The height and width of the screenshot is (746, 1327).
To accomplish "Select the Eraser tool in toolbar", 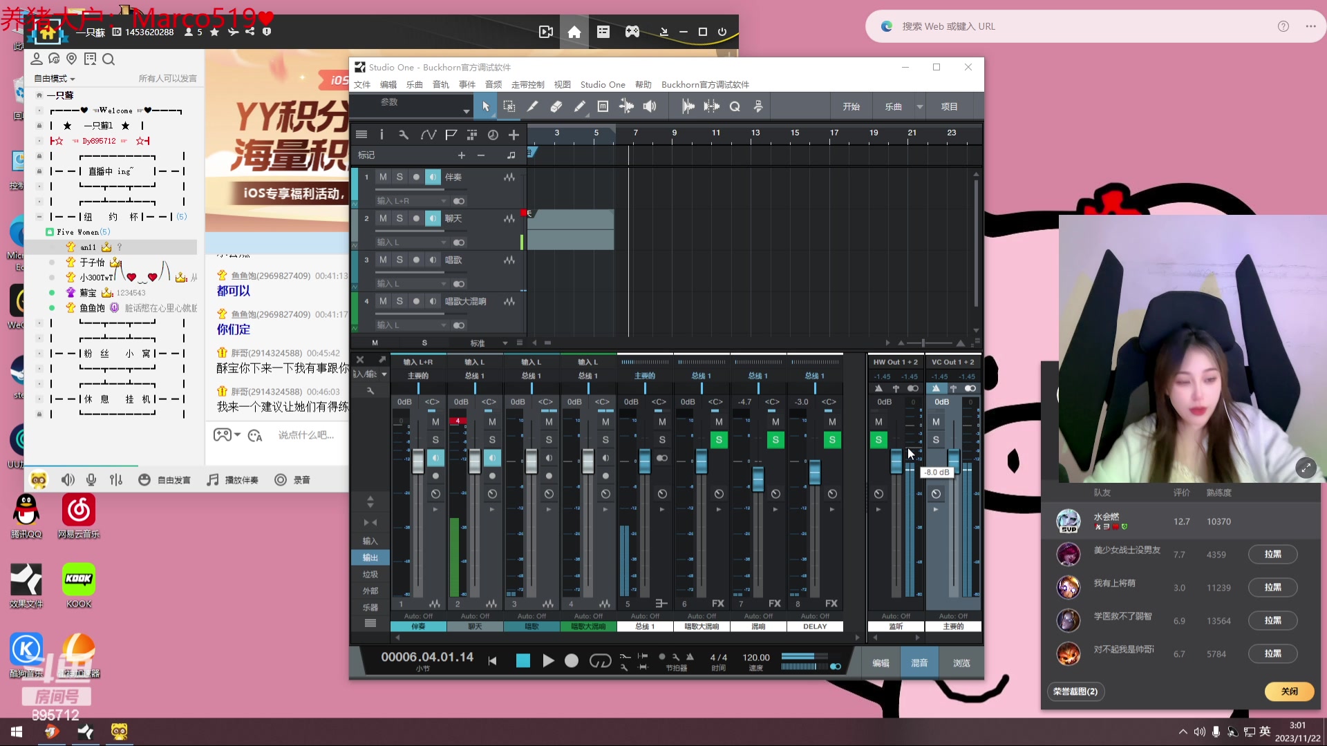I will pos(556,106).
